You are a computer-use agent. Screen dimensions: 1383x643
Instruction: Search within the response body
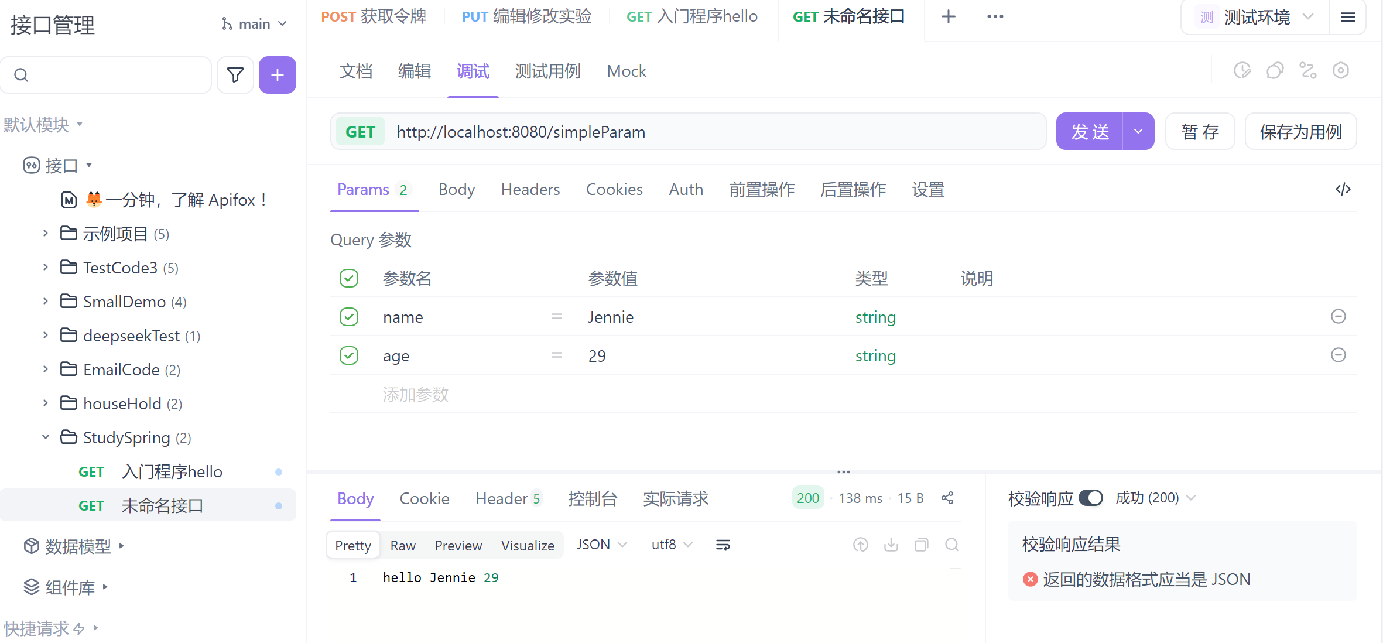951,545
